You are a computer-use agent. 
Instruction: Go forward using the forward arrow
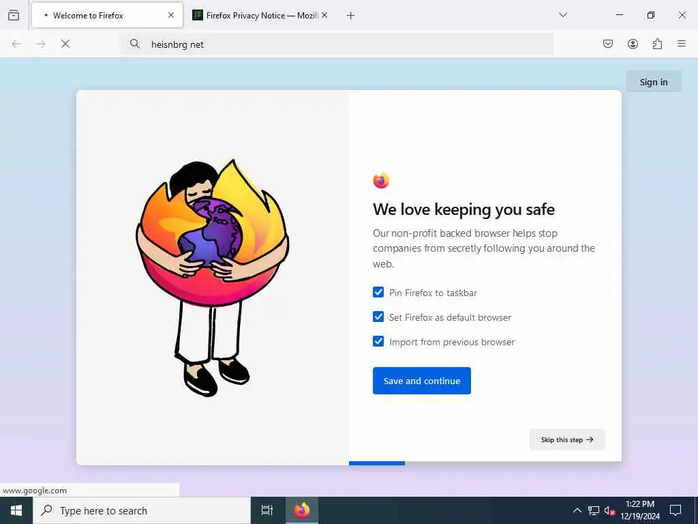41,44
